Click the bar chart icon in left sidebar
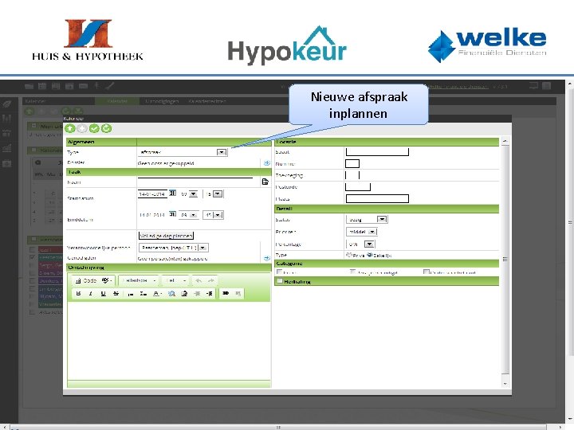This screenshot has height=430, width=574. pos(6,118)
